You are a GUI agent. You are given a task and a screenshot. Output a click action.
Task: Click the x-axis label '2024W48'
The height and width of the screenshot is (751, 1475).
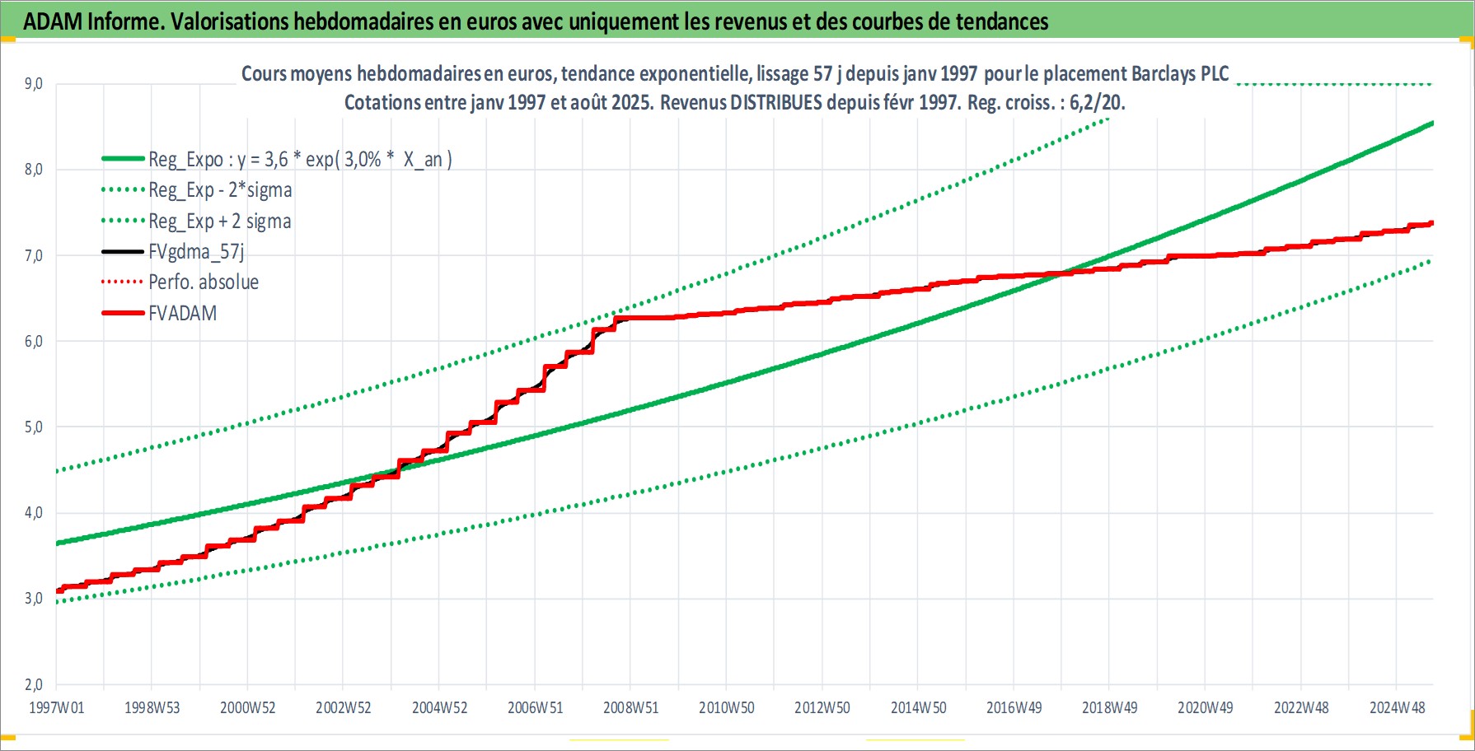point(1397,708)
